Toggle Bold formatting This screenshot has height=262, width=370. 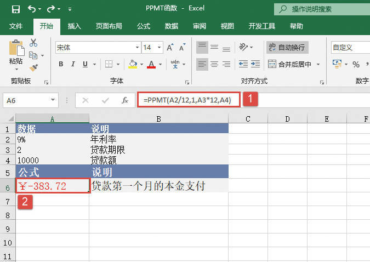pyautogui.click(x=61, y=64)
